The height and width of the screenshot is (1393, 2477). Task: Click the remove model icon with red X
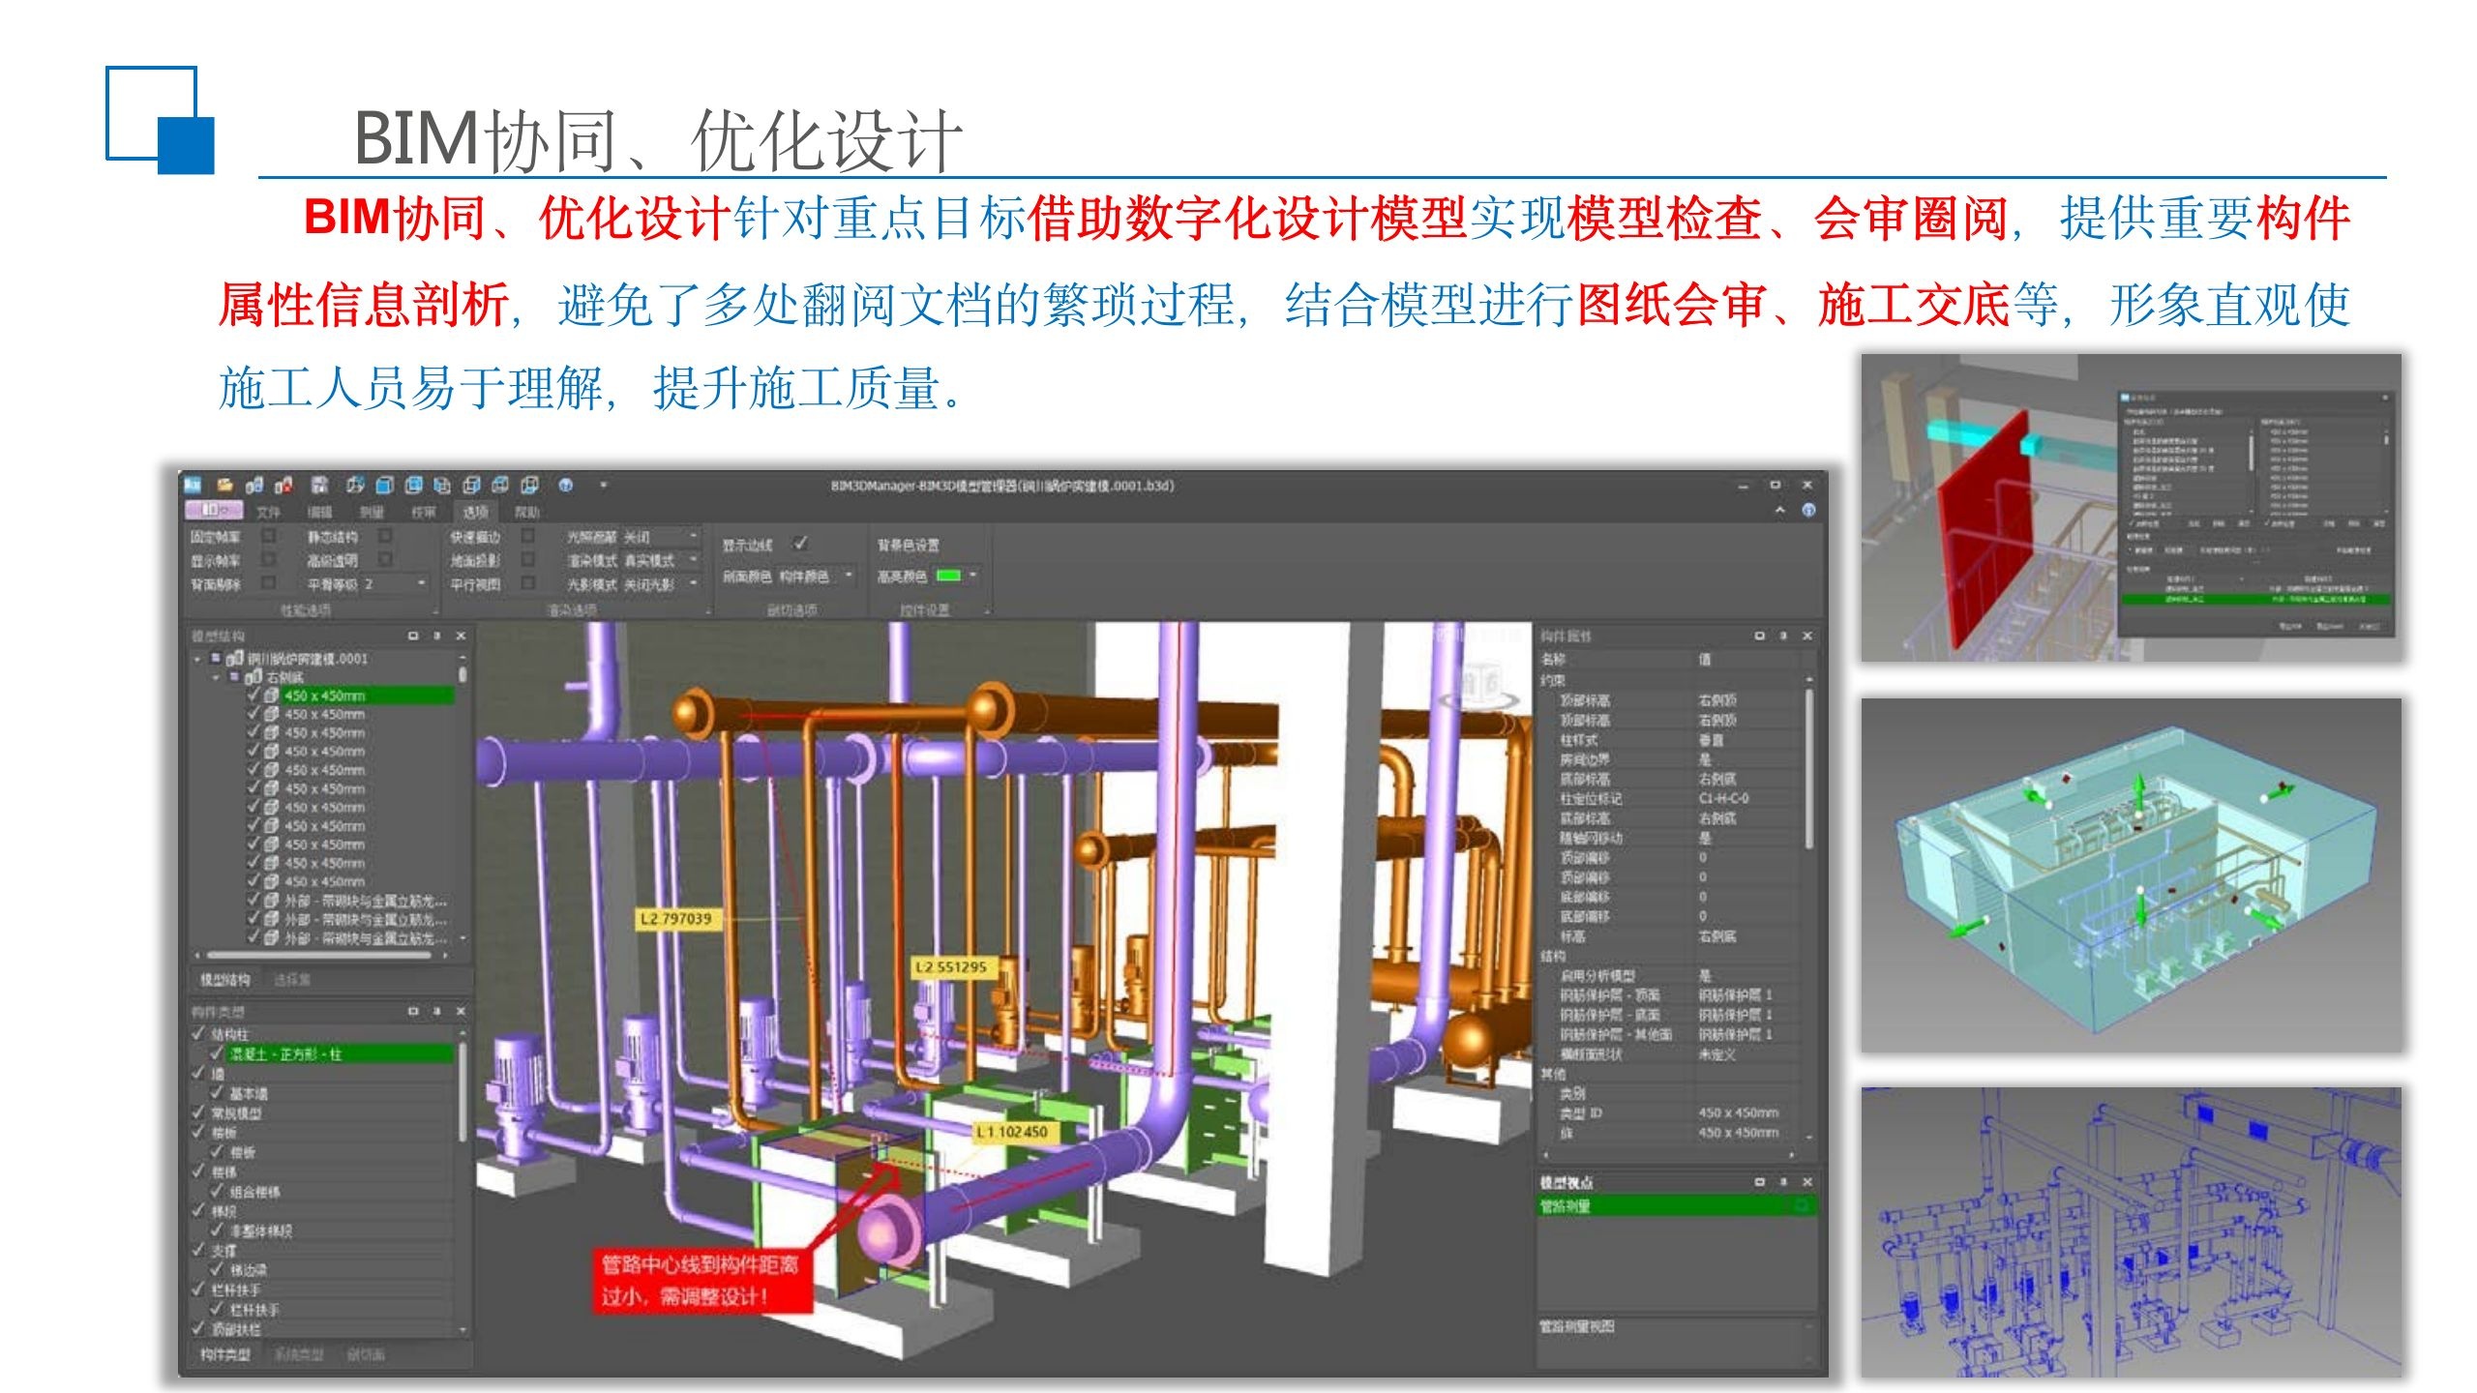coord(284,486)
